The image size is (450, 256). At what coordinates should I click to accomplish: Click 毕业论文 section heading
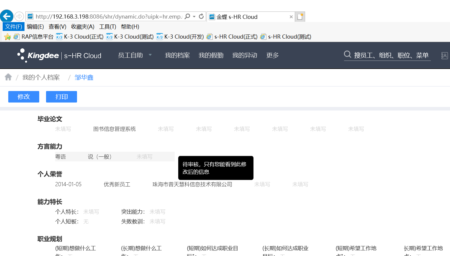click(x=50, y=119)
